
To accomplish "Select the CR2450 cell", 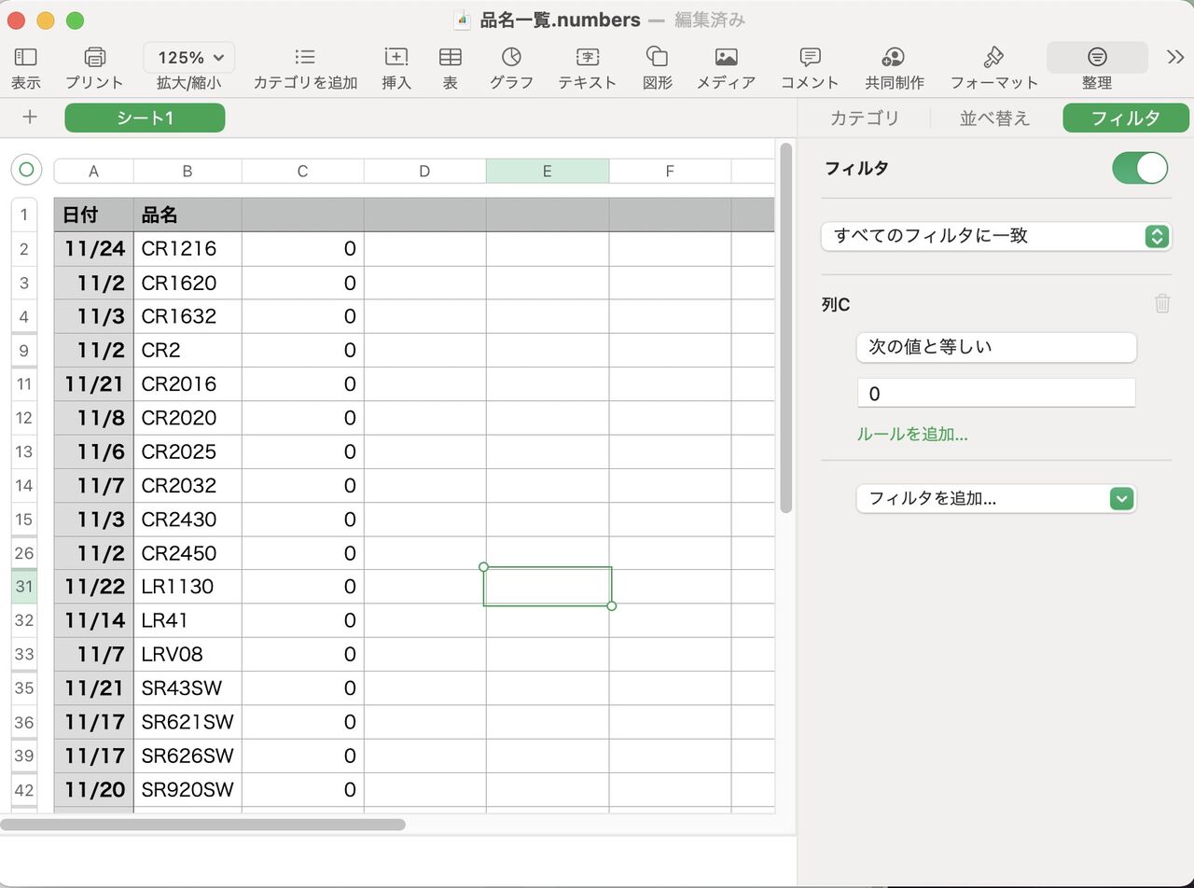I will (x=187, y=553).
